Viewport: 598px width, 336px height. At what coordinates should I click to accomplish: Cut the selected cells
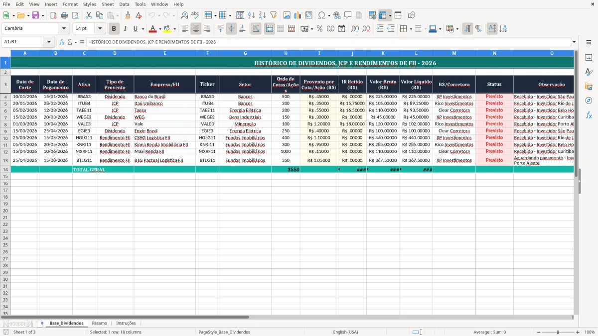tap(89, 15)
